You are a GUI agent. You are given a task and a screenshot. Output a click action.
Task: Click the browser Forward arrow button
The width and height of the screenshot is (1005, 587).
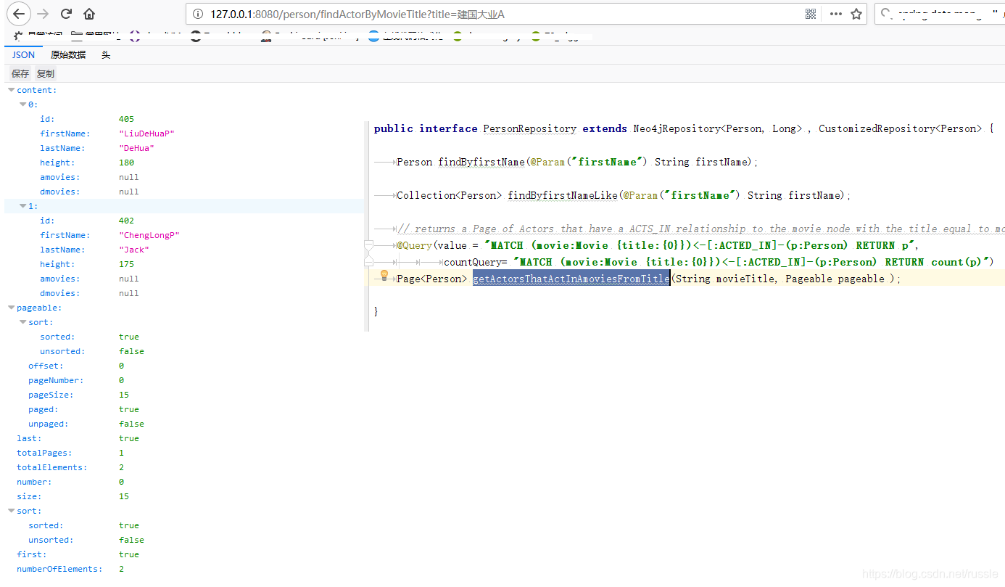[43, 14]
